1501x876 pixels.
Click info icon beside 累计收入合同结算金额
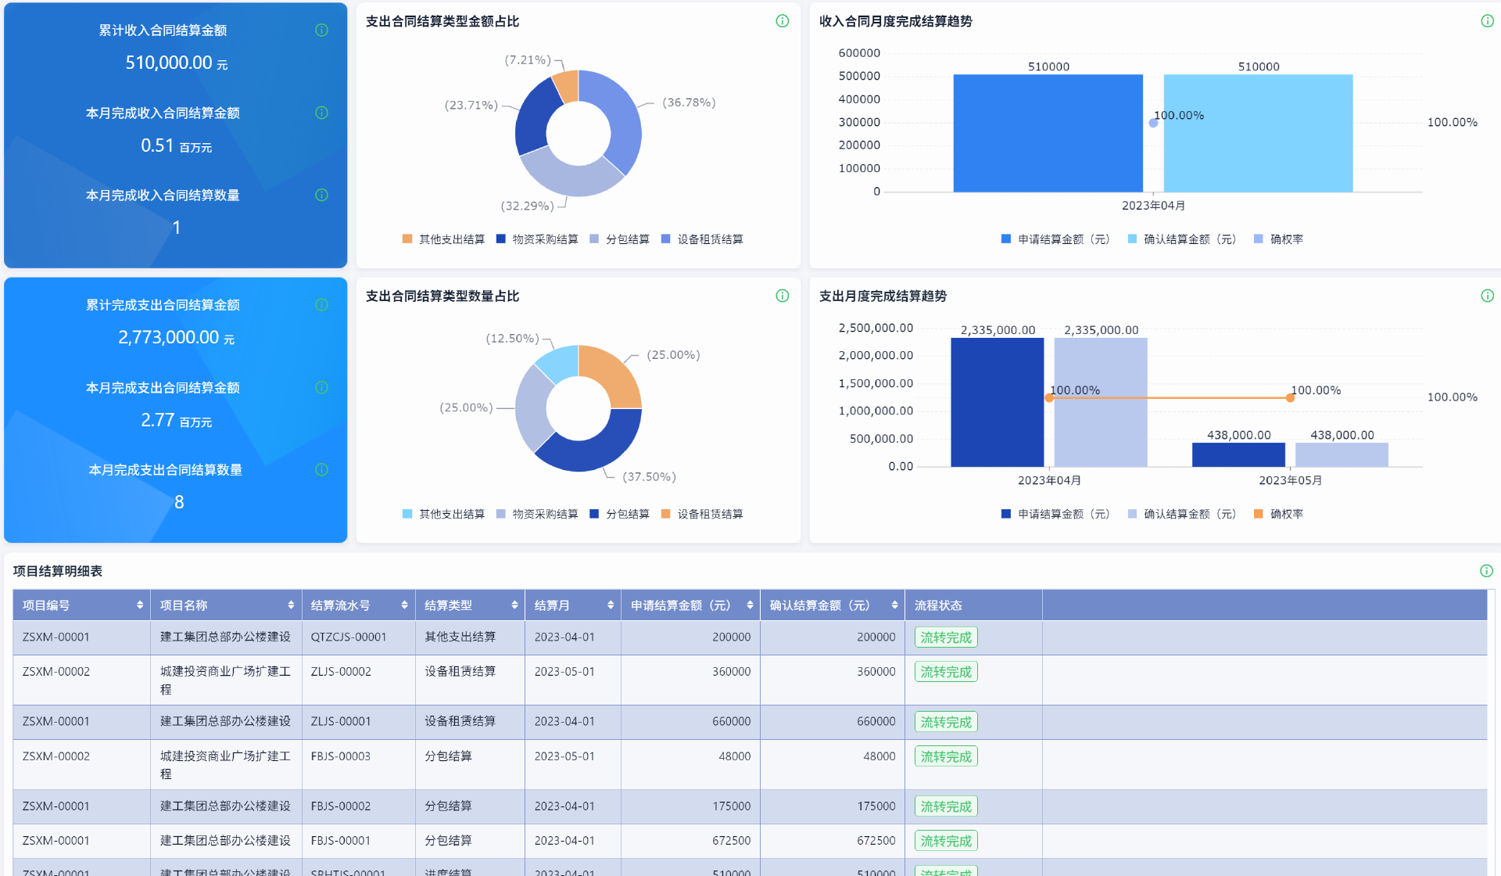click(321, 31)
